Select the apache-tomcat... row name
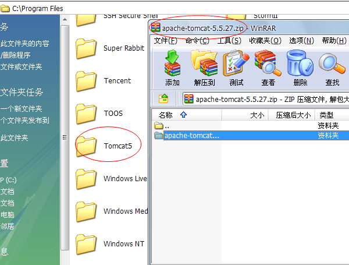 (191, 136)
